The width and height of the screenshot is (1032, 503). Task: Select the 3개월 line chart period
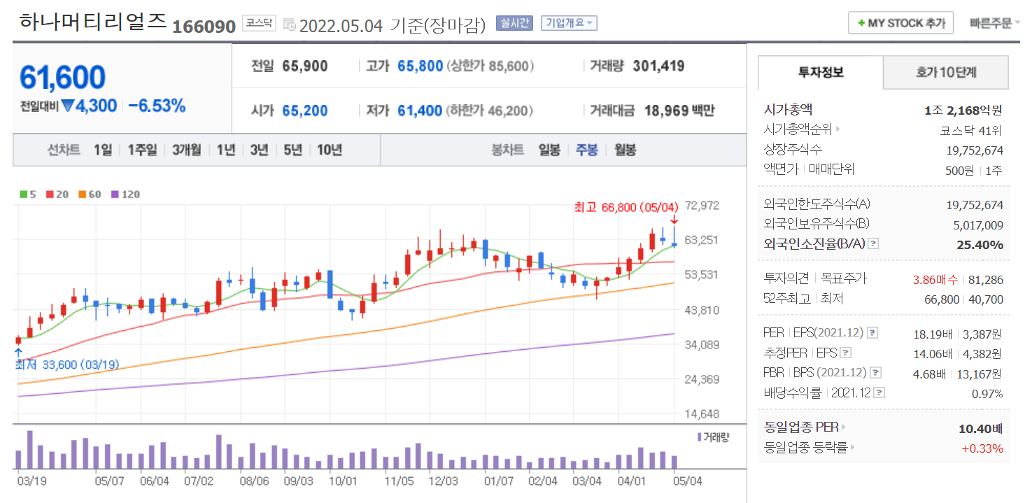[187, 150]
